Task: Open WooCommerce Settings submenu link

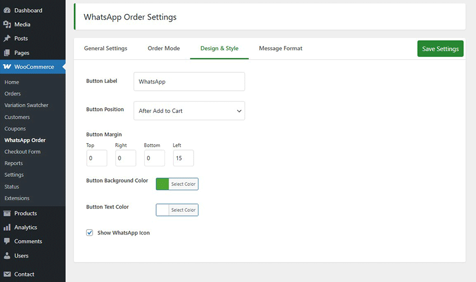Action: click(14, 175)
